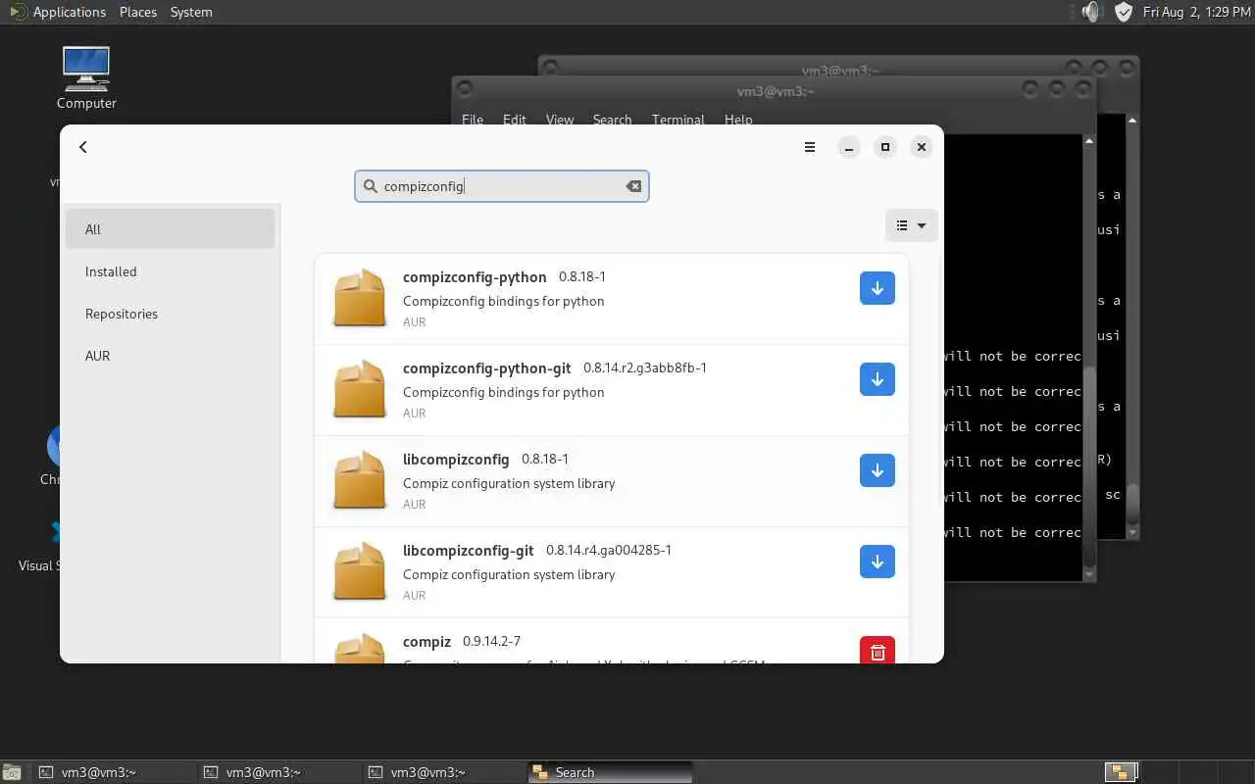Image resolution: width=1255 pixels, height=784 pixels.
Task: Clear the compizconfig search text
Action: click(x=633, y=186)
